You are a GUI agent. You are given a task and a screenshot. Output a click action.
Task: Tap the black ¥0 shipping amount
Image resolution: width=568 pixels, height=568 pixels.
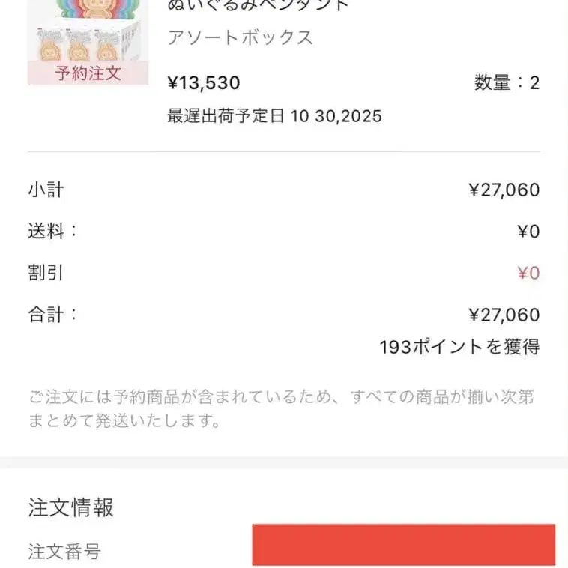point(528,232)
